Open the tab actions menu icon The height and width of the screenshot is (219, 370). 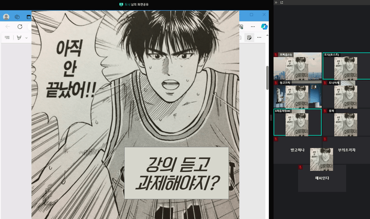28,17
